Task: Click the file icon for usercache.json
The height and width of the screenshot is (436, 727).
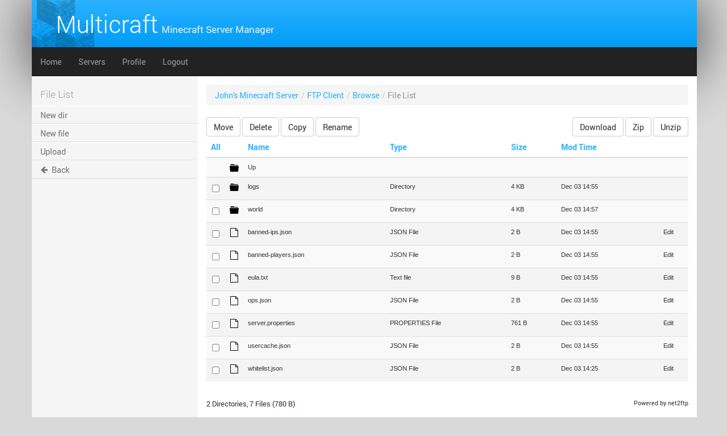Action: pyautogui.click(x=234, y=346)
